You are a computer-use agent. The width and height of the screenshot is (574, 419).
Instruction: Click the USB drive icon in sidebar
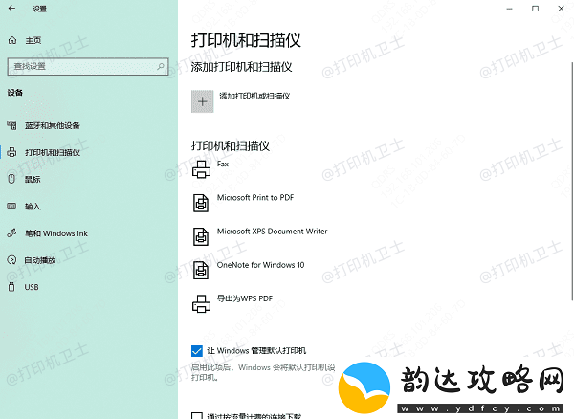[x=11, y=287]
